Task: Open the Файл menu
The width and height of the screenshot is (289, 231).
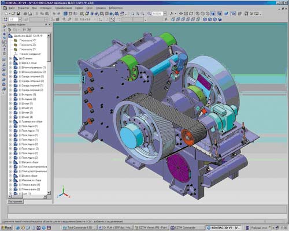Action: click(x=12, y=8)
